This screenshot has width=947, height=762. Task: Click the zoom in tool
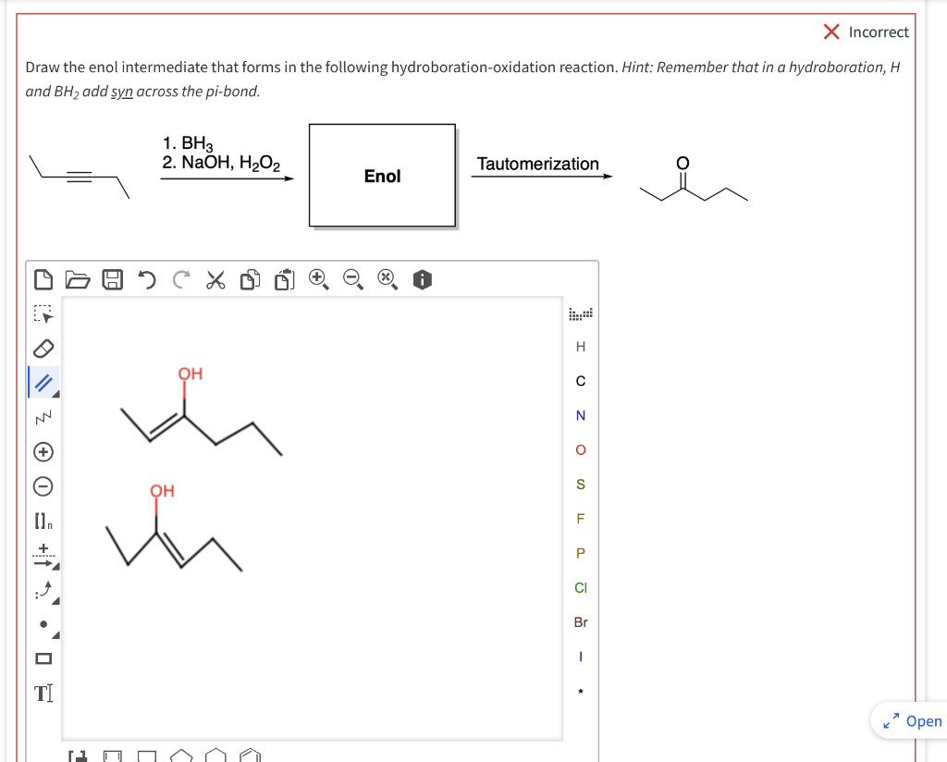coord(319,280)
